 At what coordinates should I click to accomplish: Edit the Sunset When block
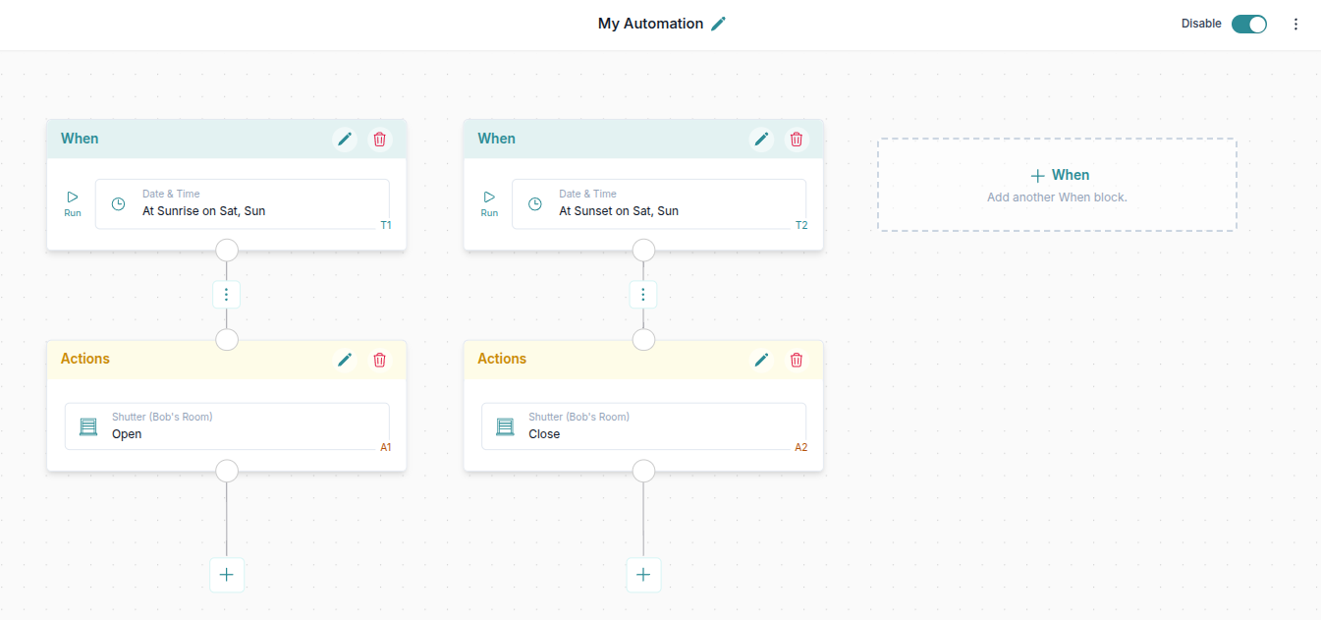tap(761, 140)
